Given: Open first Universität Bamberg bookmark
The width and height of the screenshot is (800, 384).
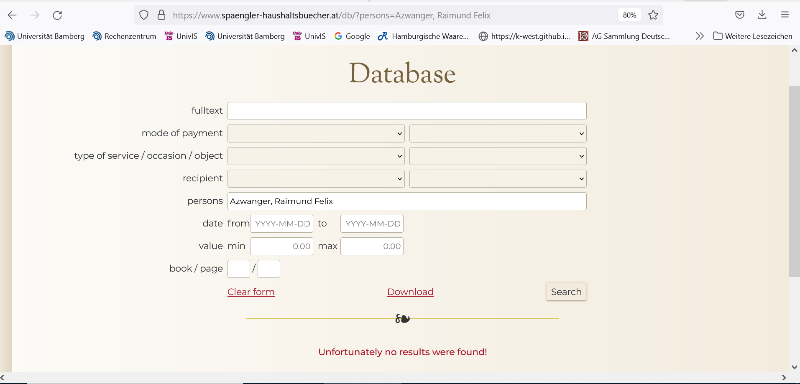Looking at the screenshot, I should pyautogui.click(x=45, y=36).
